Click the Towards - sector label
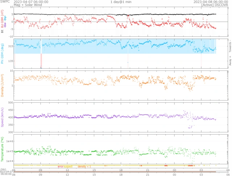 tap(229, 45)
